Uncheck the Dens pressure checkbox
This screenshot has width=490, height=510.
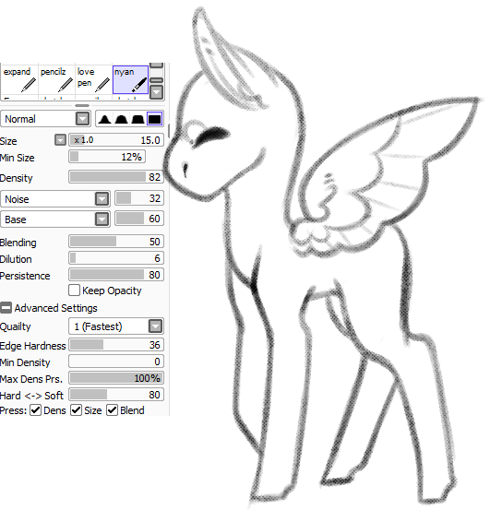35,410
